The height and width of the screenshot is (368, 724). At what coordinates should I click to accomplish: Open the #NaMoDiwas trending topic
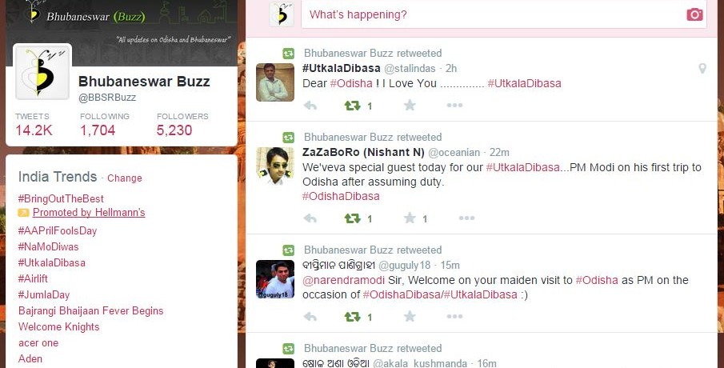point(49,246)
